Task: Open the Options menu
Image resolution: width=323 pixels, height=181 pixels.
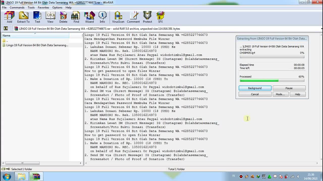Action: (57, 8)
